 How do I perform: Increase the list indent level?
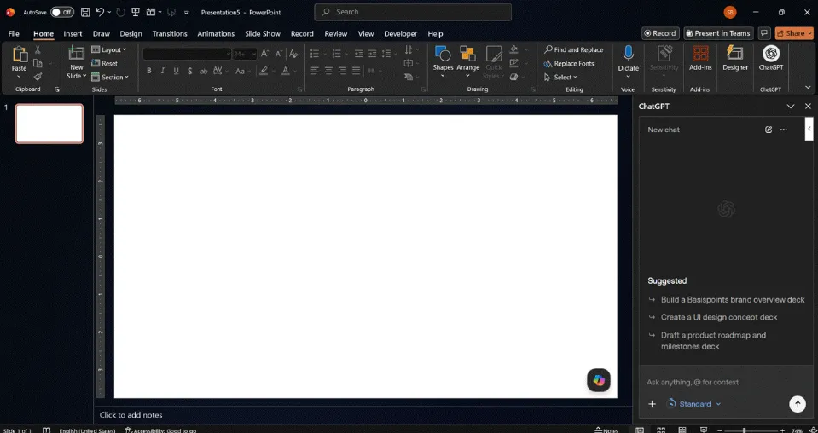click(372, 54)
